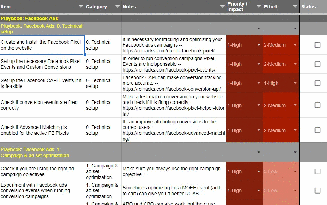
Task: Grab the blue fill handle on the selected cell
Action: tap(85, 55)
